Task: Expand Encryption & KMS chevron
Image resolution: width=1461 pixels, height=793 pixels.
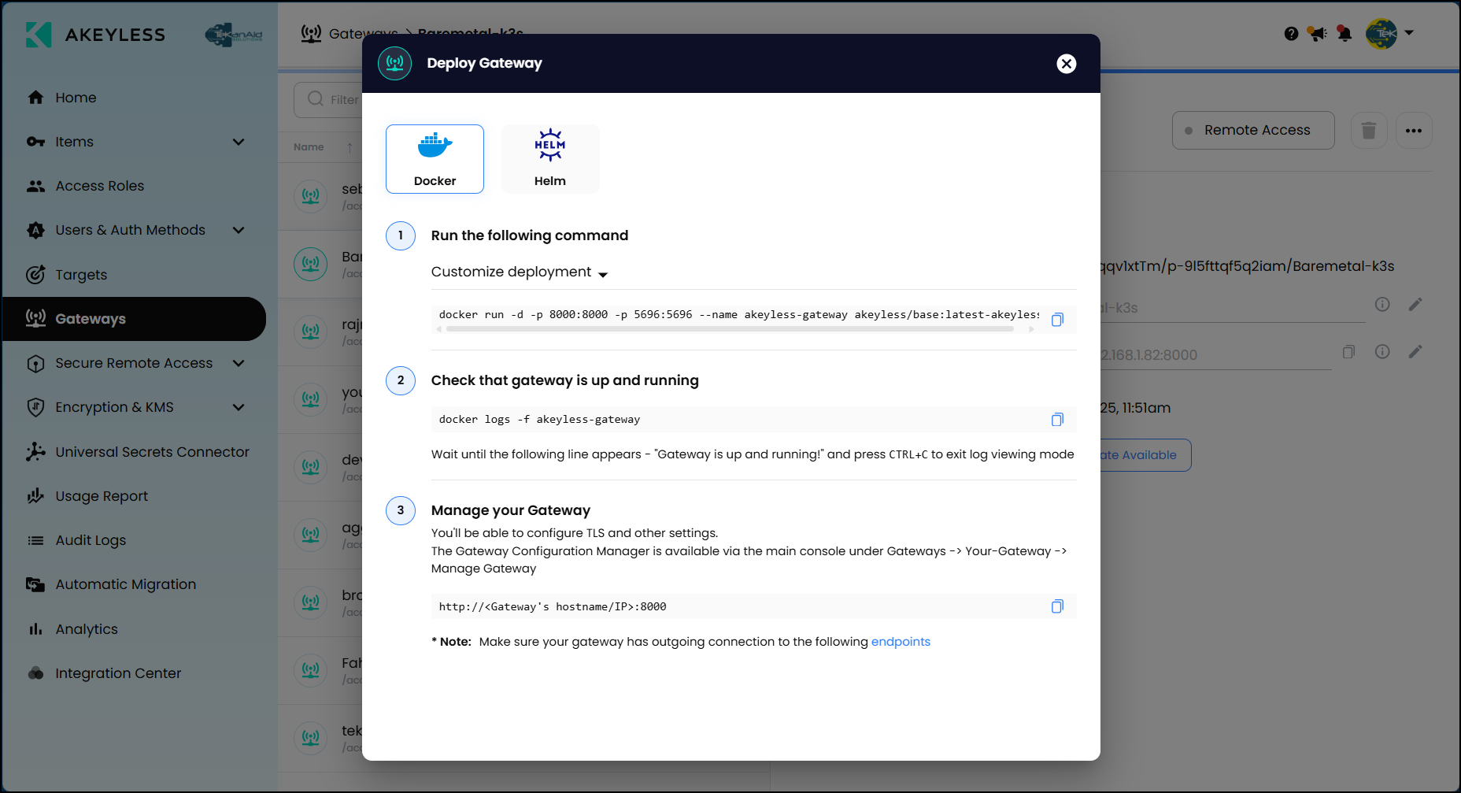Action: click(x=239, y=407)
